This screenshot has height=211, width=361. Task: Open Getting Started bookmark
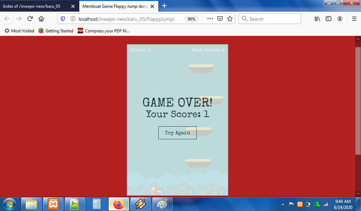pos(56,31)
